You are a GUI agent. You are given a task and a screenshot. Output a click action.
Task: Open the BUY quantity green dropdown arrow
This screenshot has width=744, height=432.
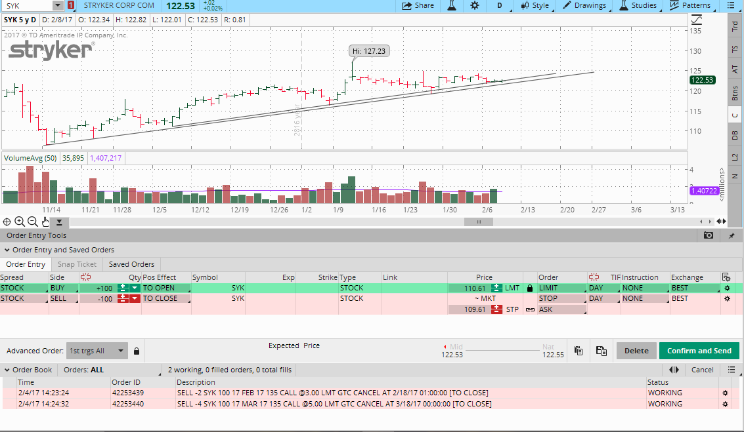tap(135, 288)
